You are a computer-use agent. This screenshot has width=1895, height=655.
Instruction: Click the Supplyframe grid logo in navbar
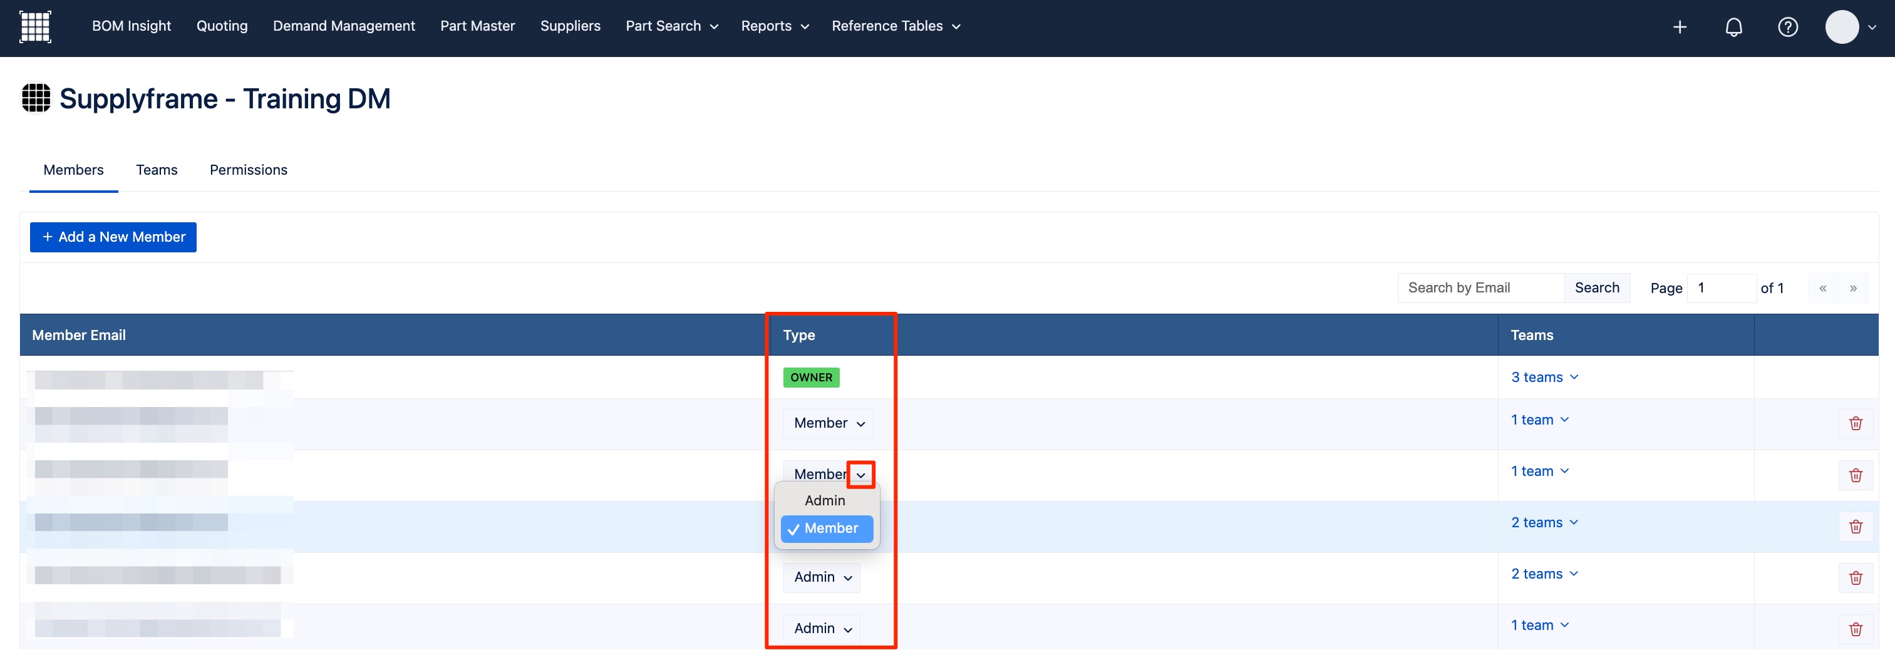(x=34, y=26)
